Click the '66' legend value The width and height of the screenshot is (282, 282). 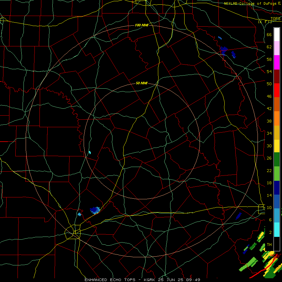click(x=269, y=34)
